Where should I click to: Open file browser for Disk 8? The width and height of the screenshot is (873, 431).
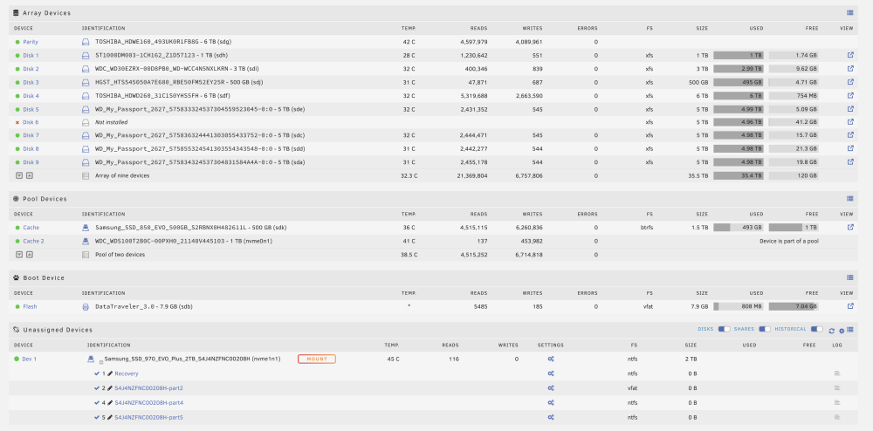[x=850, y=148]
